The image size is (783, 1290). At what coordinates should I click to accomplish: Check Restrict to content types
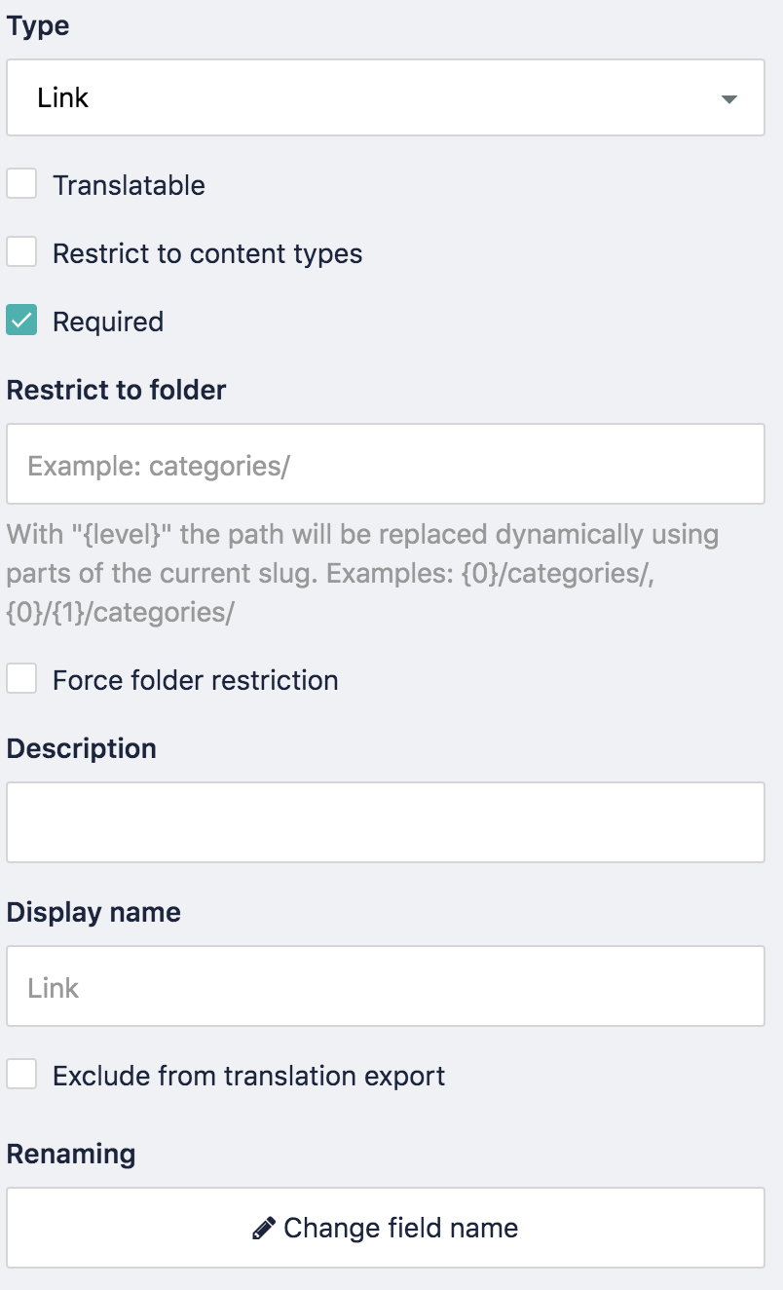click(20, 251)
